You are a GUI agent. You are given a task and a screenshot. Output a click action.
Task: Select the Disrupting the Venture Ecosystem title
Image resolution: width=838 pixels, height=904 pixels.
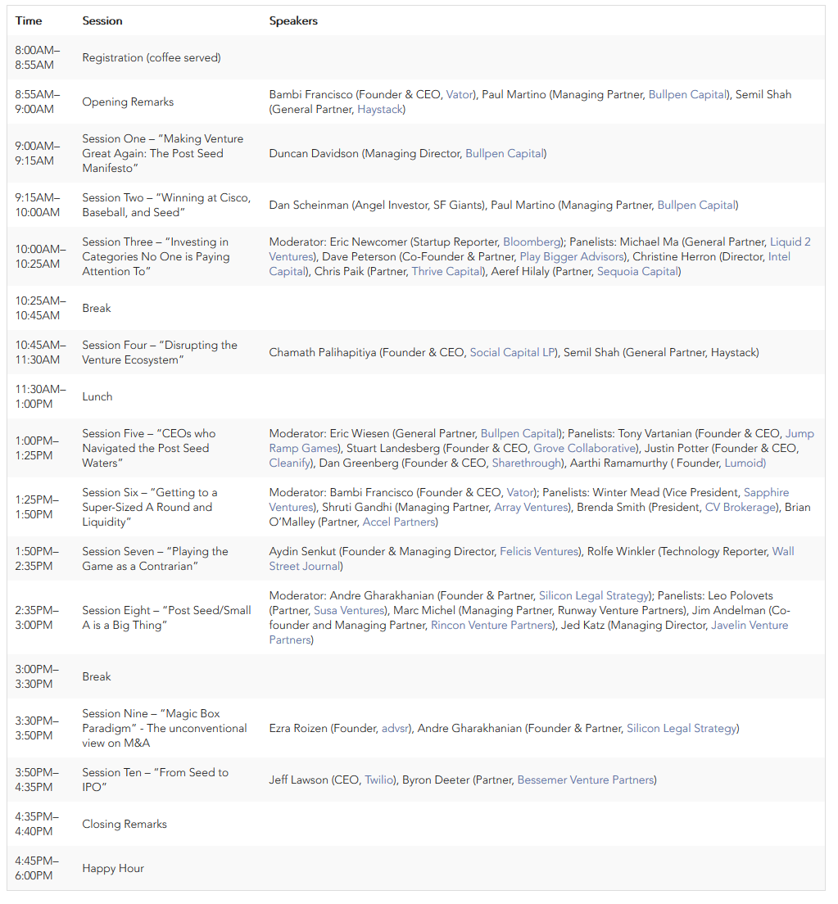[x=159, y=353]
